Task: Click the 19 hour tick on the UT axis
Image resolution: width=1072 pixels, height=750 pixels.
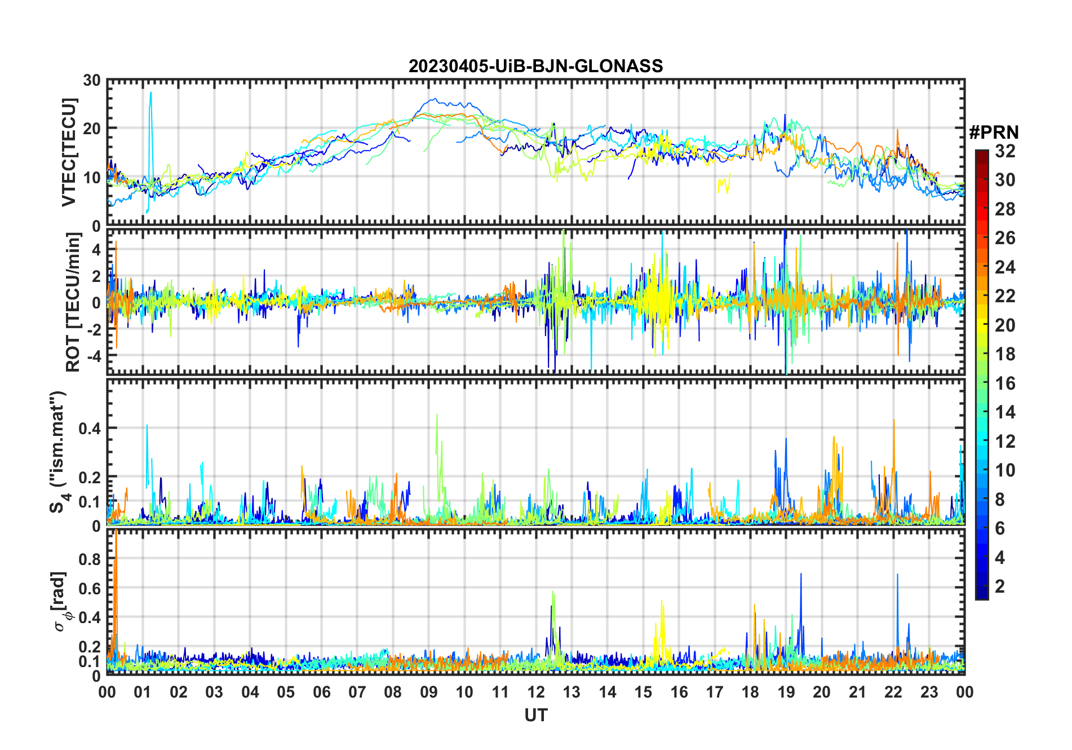Action: tap(786, 692)
